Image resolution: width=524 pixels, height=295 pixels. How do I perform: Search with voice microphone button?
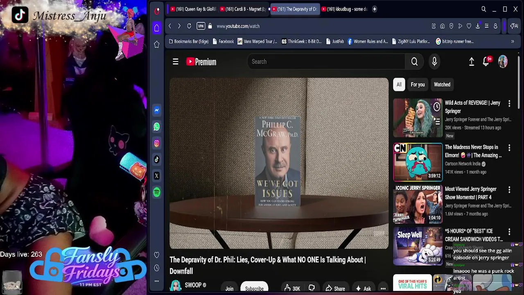434,62
